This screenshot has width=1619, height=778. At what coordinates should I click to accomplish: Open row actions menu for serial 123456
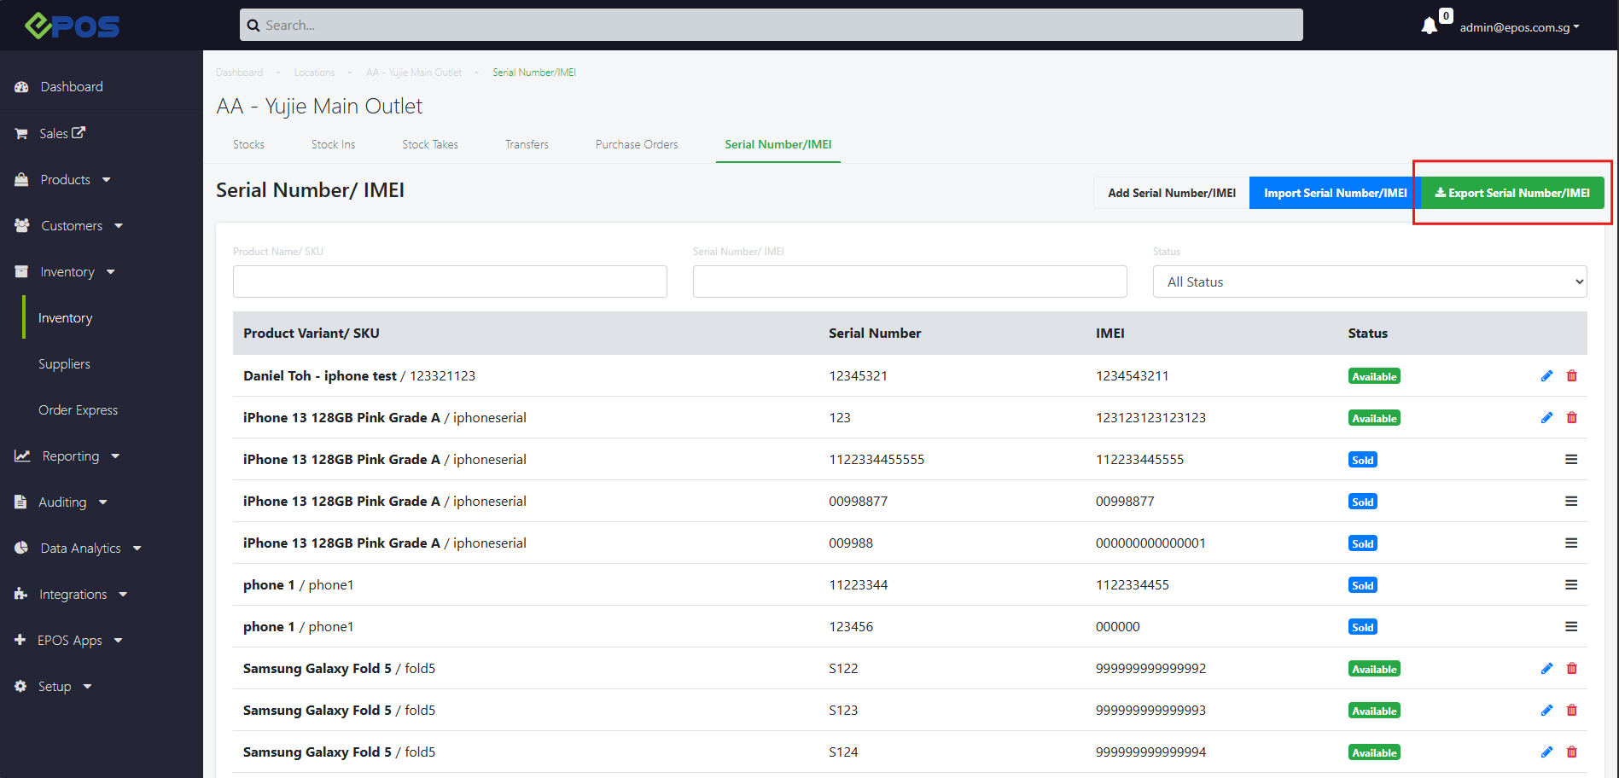(x=1571, y=627)
